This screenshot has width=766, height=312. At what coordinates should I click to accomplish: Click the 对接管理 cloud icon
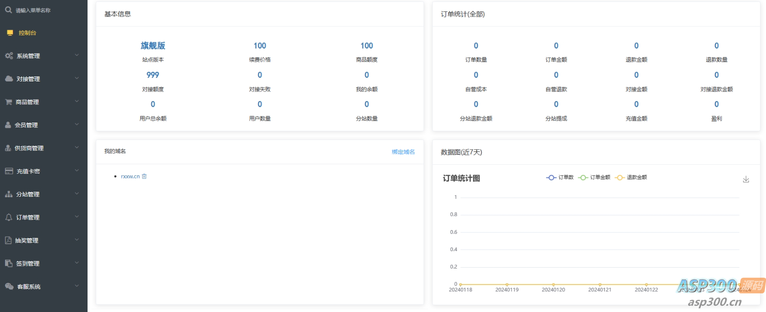9,79
